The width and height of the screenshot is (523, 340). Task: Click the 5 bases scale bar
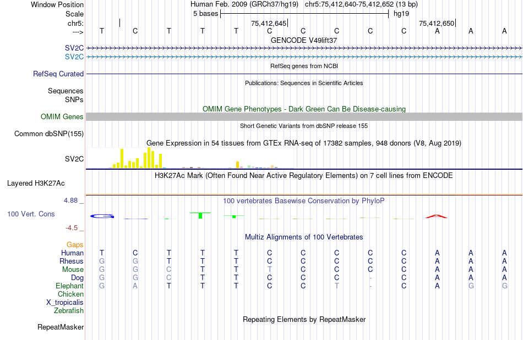click(304, 14)
